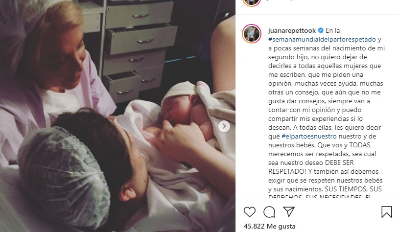The height and width of the screenshot is (232, 399).
Task: Open the profile avatar in post header
Action: click(x=252, y=1)
